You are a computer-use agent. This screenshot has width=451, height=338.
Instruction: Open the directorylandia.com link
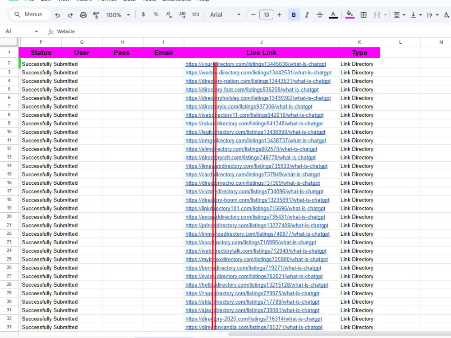(254, 327)
